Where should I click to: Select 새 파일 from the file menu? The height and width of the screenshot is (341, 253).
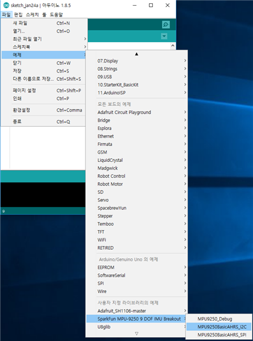(x=44, y=23)
